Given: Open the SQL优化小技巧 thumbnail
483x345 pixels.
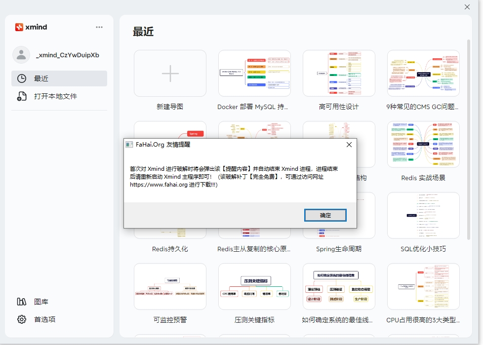Looking at the screenshot, I should 423,215.
